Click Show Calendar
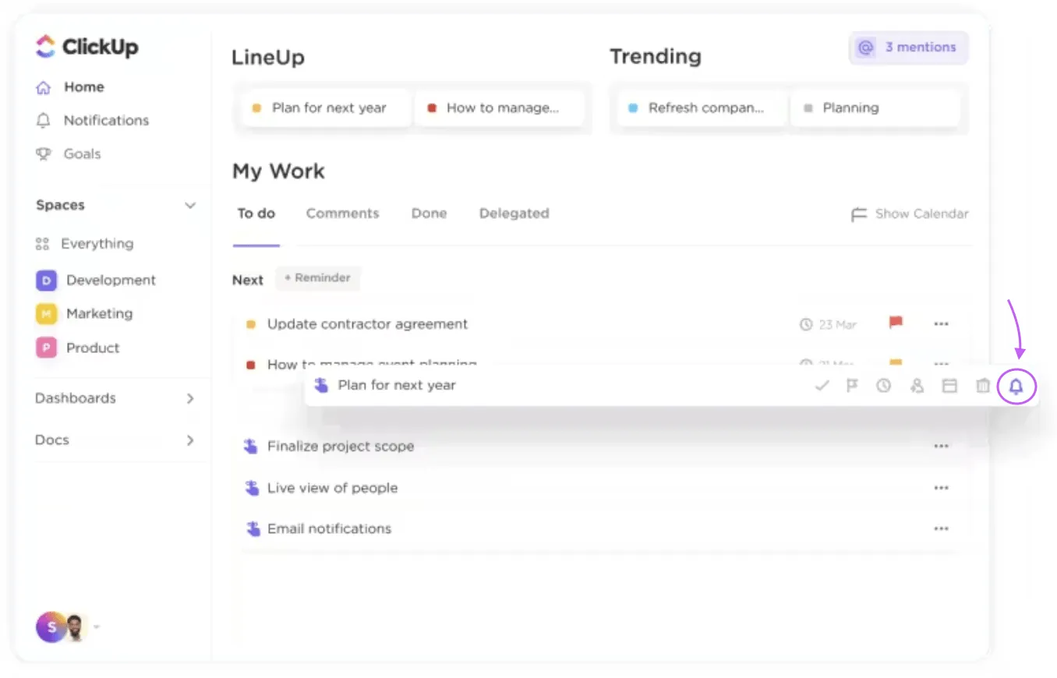Screen dimensions: 1057x678 click(910, 214)
